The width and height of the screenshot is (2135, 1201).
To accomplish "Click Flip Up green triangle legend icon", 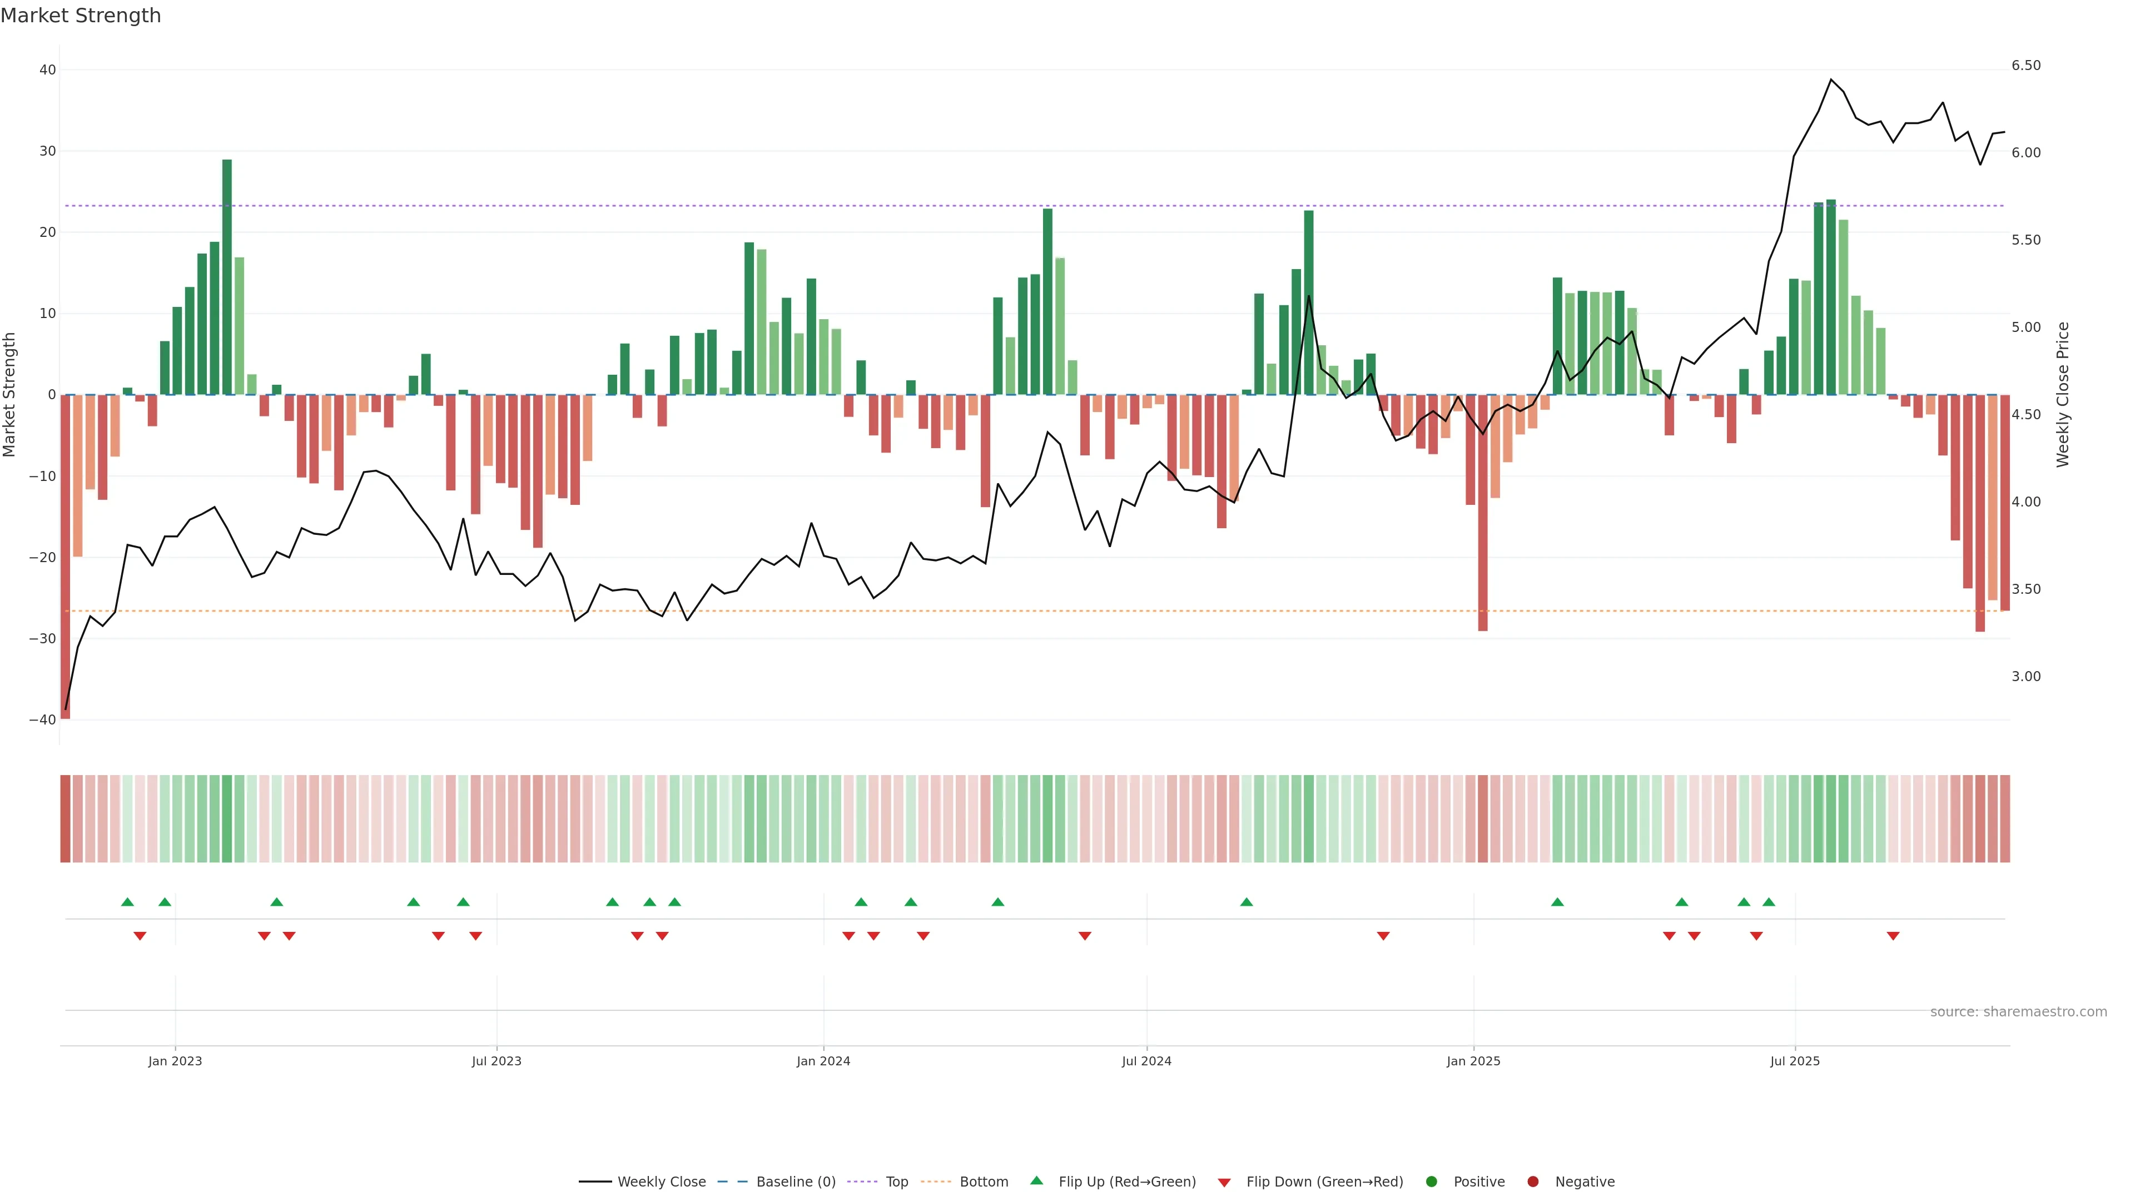I will [1036, 1181].
